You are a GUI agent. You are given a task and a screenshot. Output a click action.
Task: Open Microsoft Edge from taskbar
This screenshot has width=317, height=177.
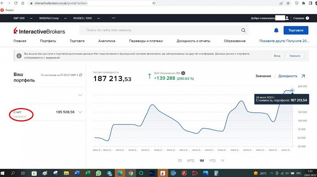click(x=120, y=173)
